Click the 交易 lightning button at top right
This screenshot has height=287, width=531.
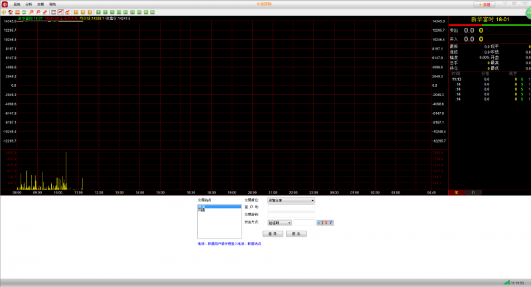tap(485, 5)
